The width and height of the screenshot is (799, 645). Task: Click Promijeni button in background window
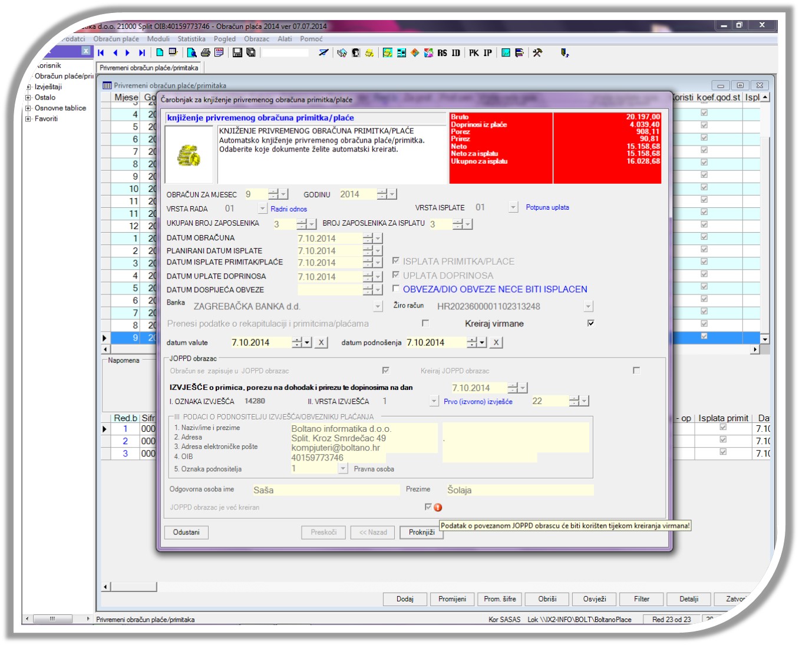452,599
